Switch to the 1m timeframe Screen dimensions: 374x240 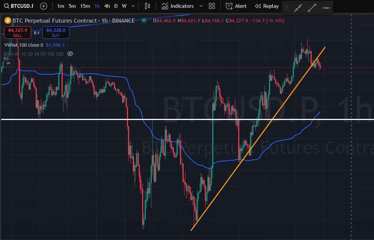pos(60,6)
